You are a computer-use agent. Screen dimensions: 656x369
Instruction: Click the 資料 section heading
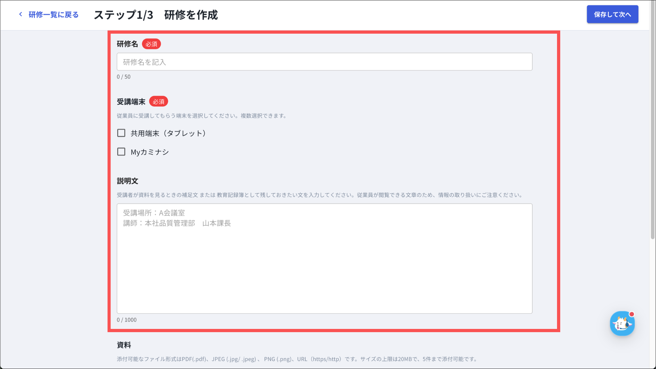click(124, 345)
